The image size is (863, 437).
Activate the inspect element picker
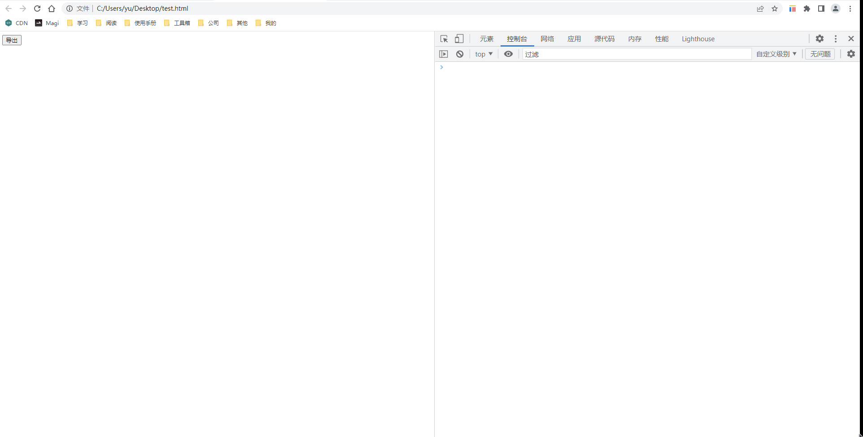click(x=444, y=39)
